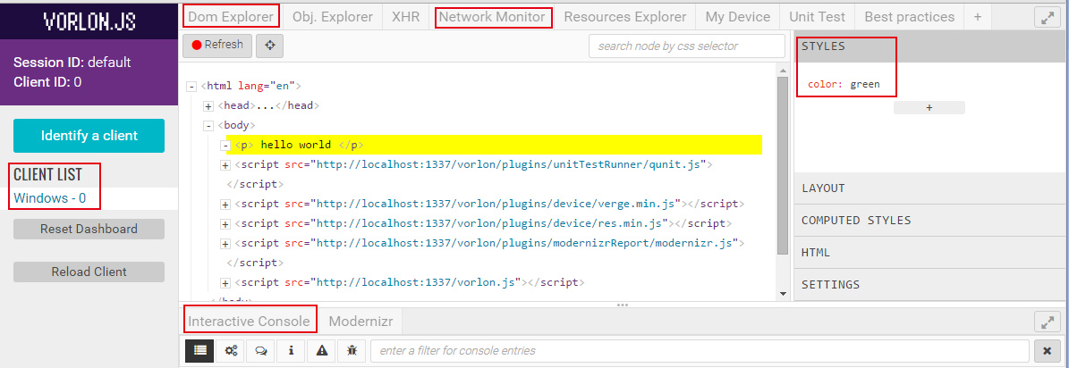The width and height of the screenshot is (1069, 368).
Task: Open Resources Explorer tab
Action: (625, 17)
